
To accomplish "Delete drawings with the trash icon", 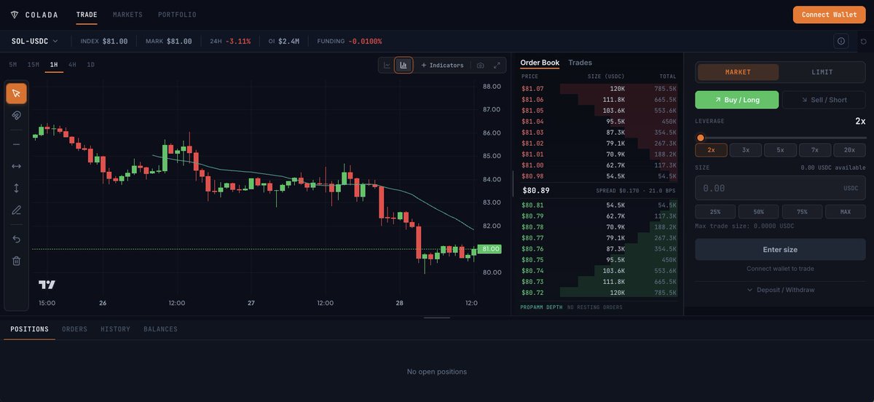I will 16,261.
